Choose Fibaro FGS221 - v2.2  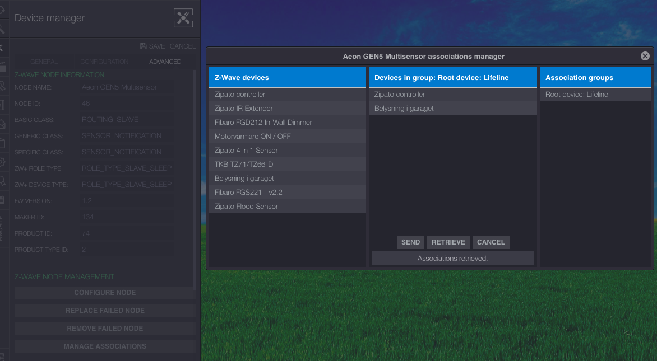(x=288, y=193)
